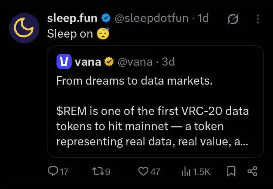Click vana's gold verified badge
273x189 pixels.
[x=109, y=62]
